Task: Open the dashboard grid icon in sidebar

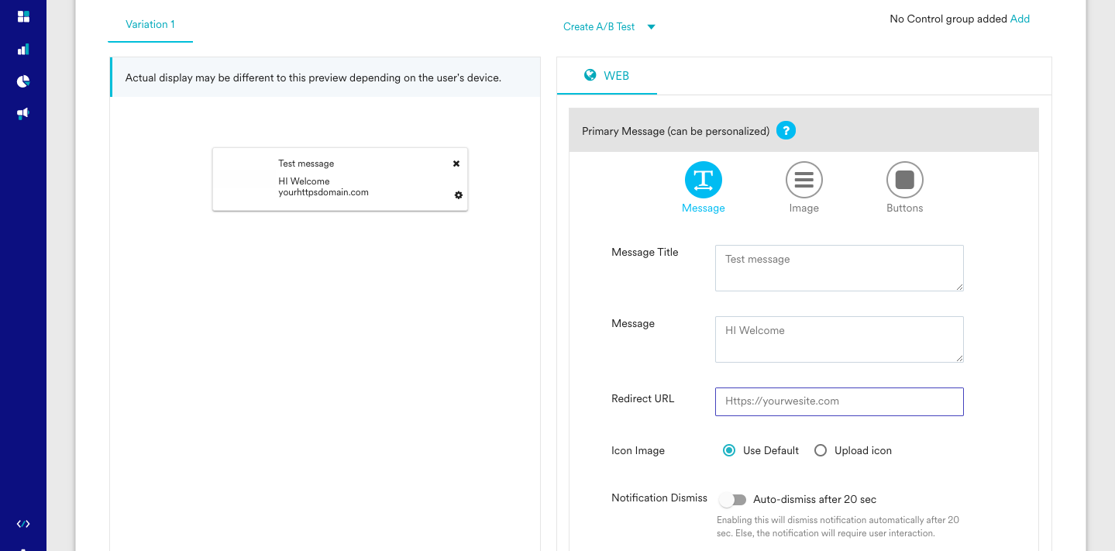Action: coord(22,15)
